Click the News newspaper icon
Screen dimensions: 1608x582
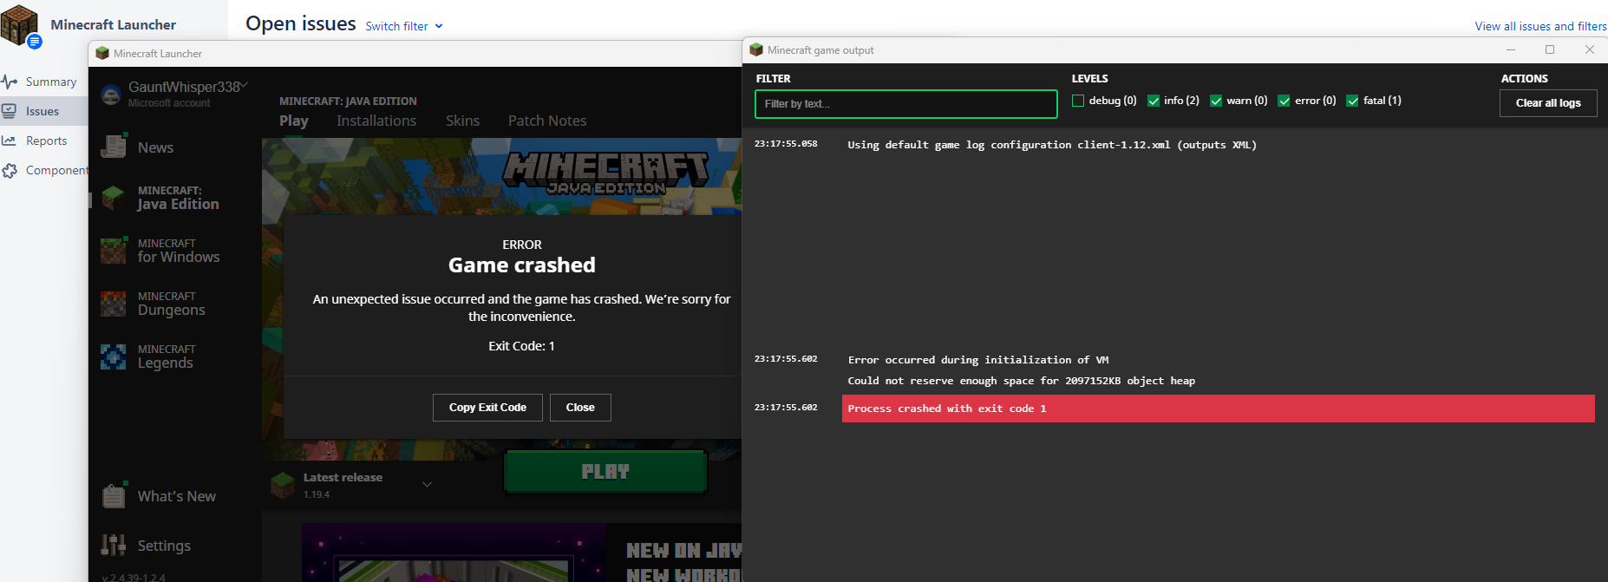(114, 146)
